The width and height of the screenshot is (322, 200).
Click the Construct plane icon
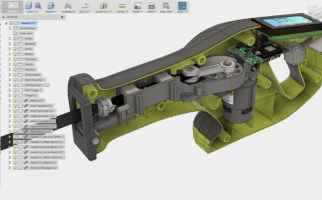(103, 5)
